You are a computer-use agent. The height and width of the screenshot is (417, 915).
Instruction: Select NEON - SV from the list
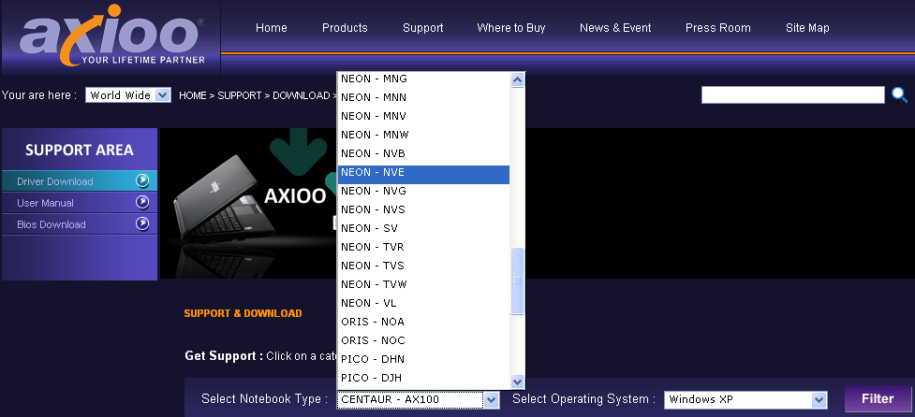(x=423, y=228)
